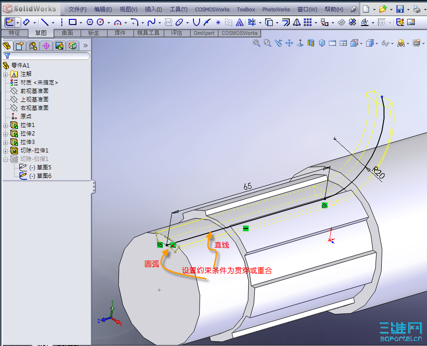This screenshot has width=427, height=346.
Task: Open the DimXpertManager panel tab
Action: click(x=46, y=46)
